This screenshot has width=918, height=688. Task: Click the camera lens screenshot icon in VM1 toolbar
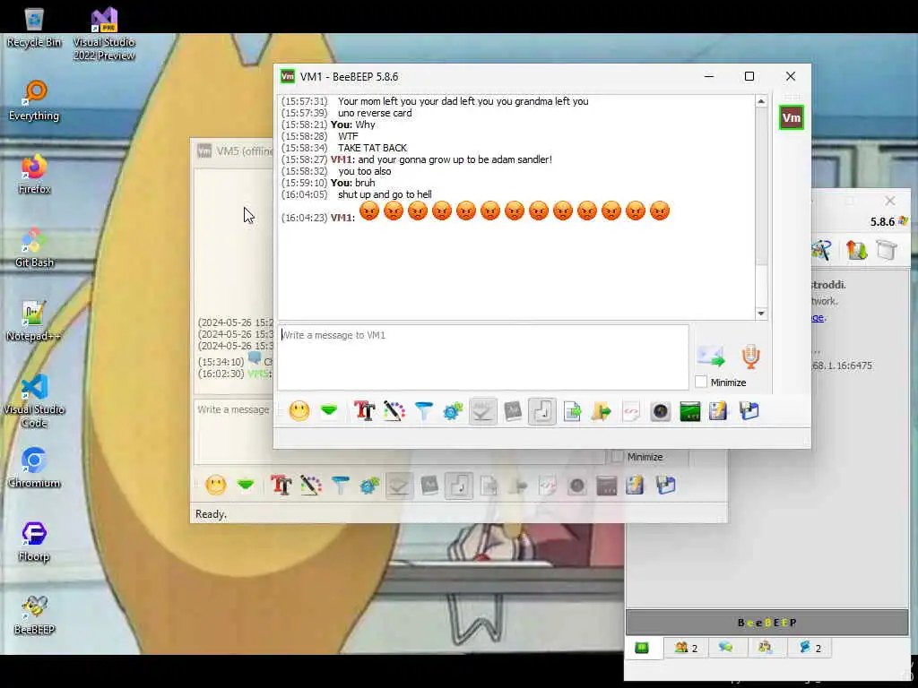pos(661,411)
